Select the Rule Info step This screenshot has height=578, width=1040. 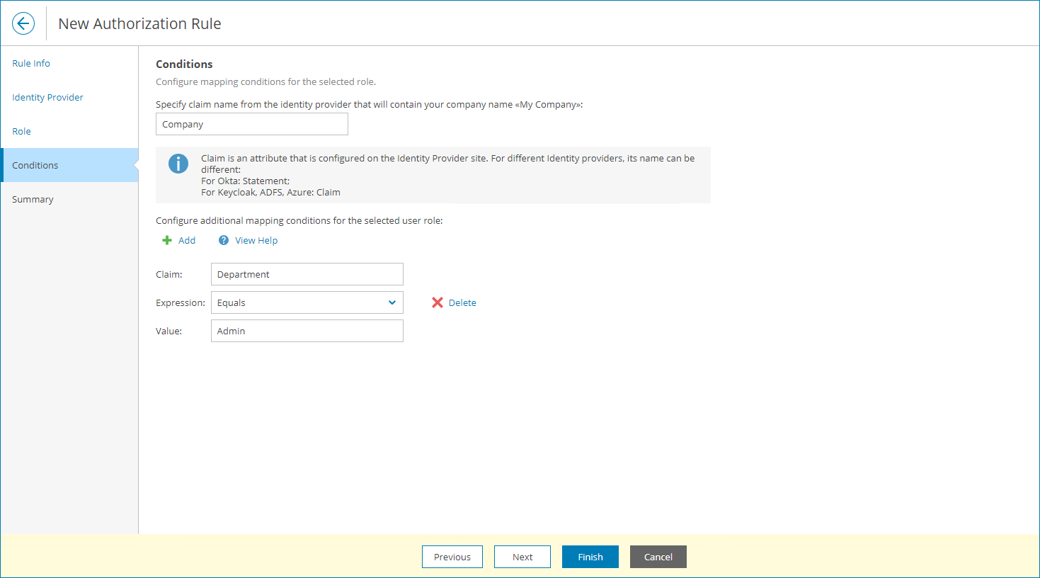click(x=30, y=63)
